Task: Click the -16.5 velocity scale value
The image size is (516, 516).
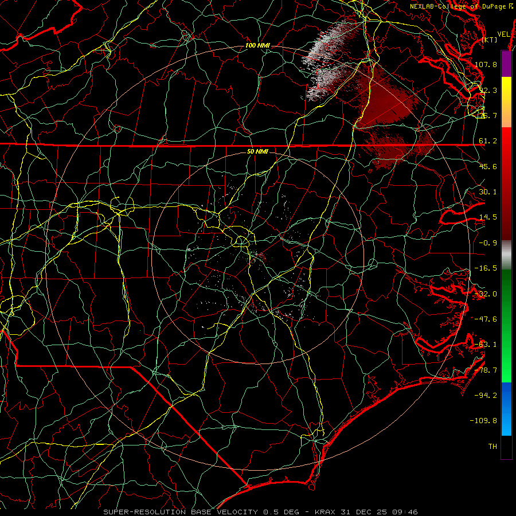Action: 486,268
